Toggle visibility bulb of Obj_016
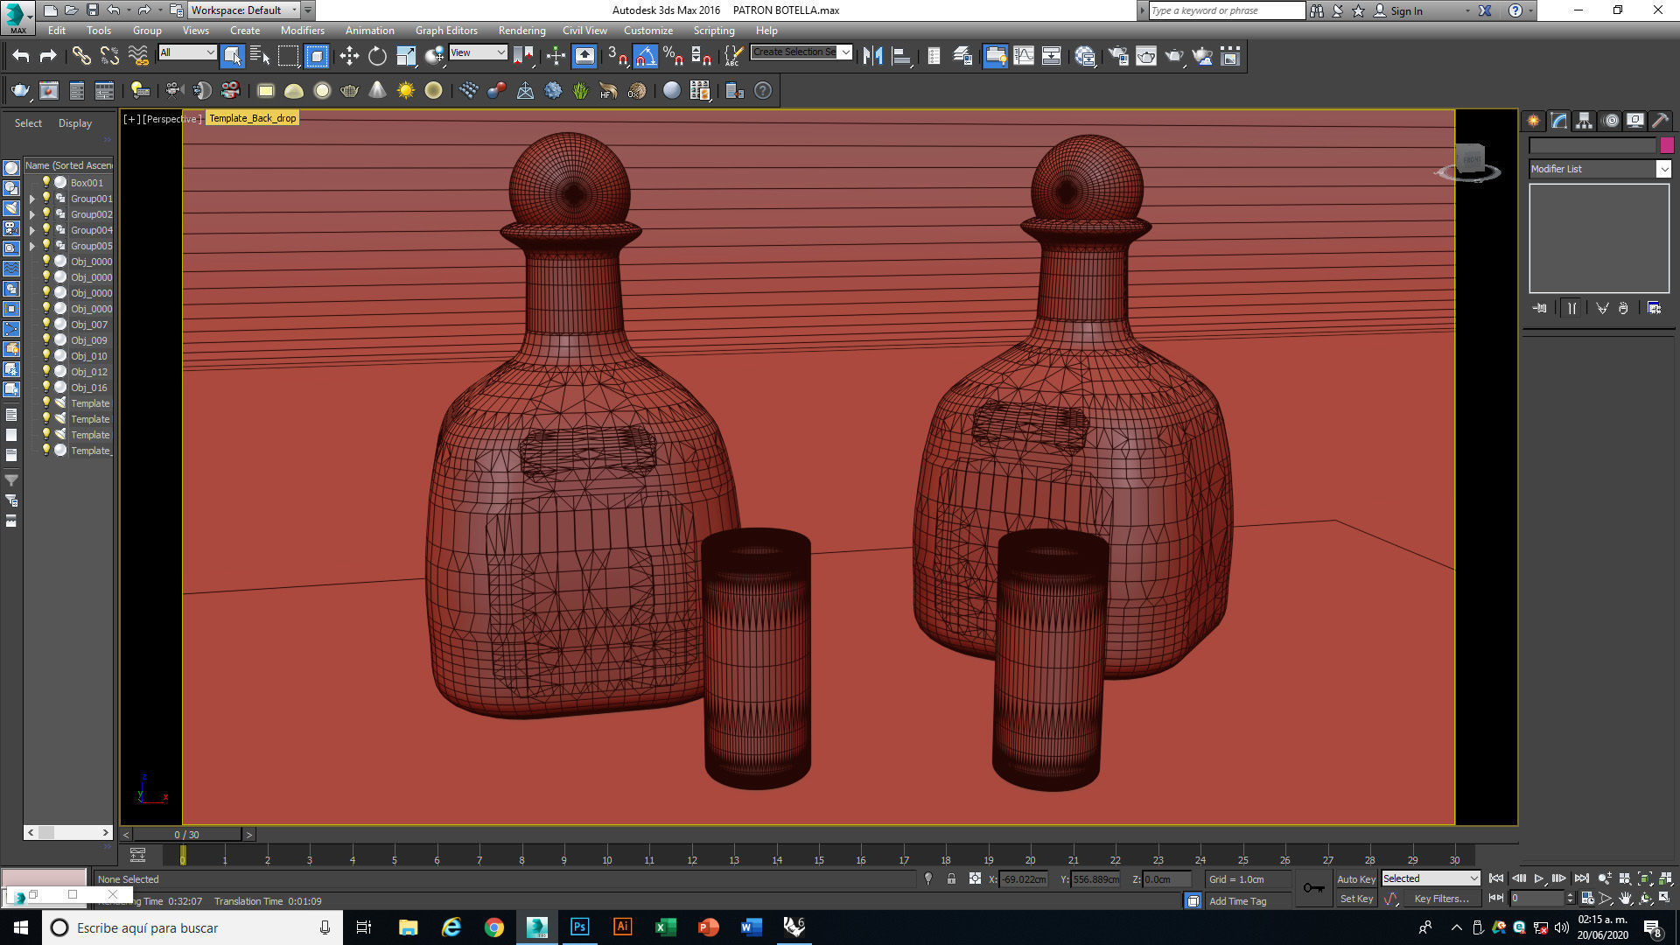 click(46, 387)
